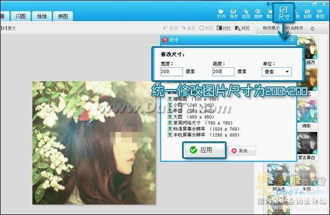Open the 娃娃 tab

[x=42, y=16]
